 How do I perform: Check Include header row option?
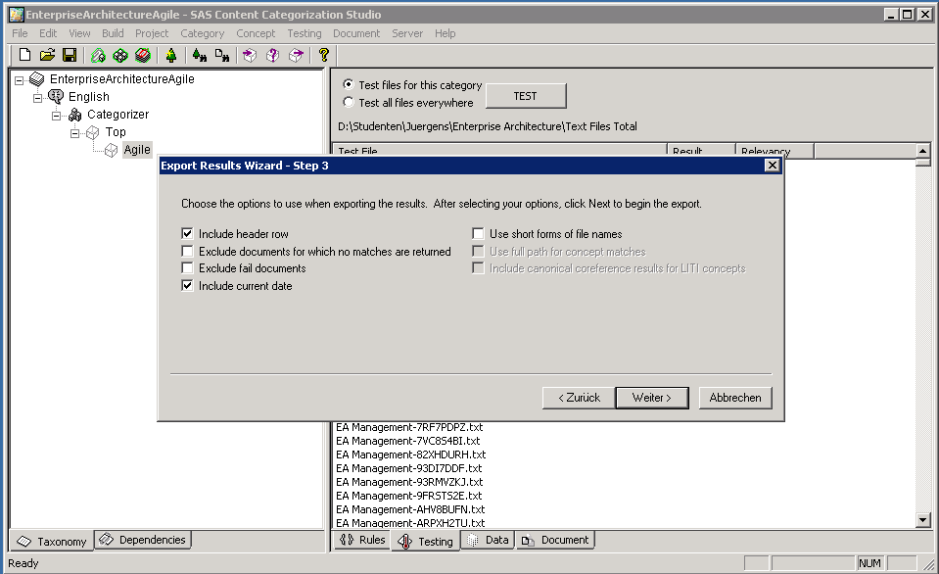click(x=187, y=234)
